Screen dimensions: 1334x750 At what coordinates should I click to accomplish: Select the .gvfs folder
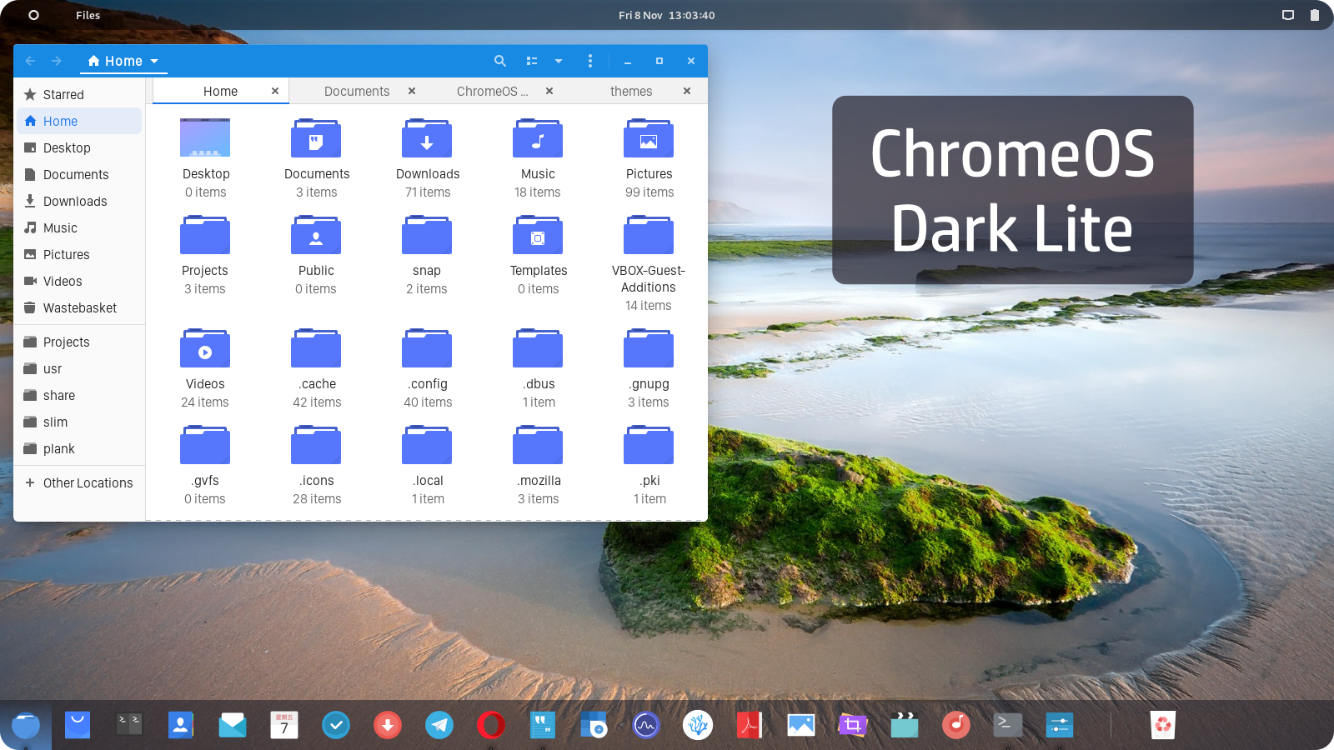(205, 444)
